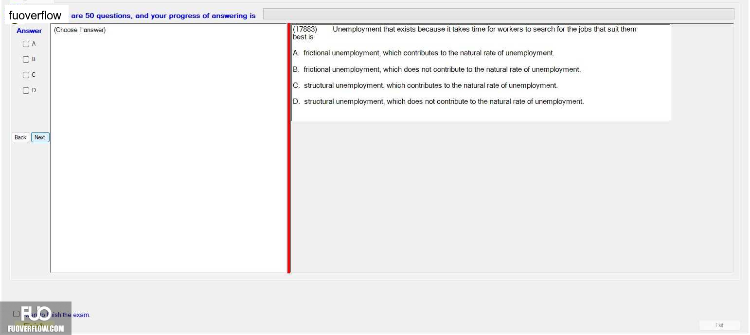
Task: Click option D structural does not contribute text
Action: pos(438,101)
